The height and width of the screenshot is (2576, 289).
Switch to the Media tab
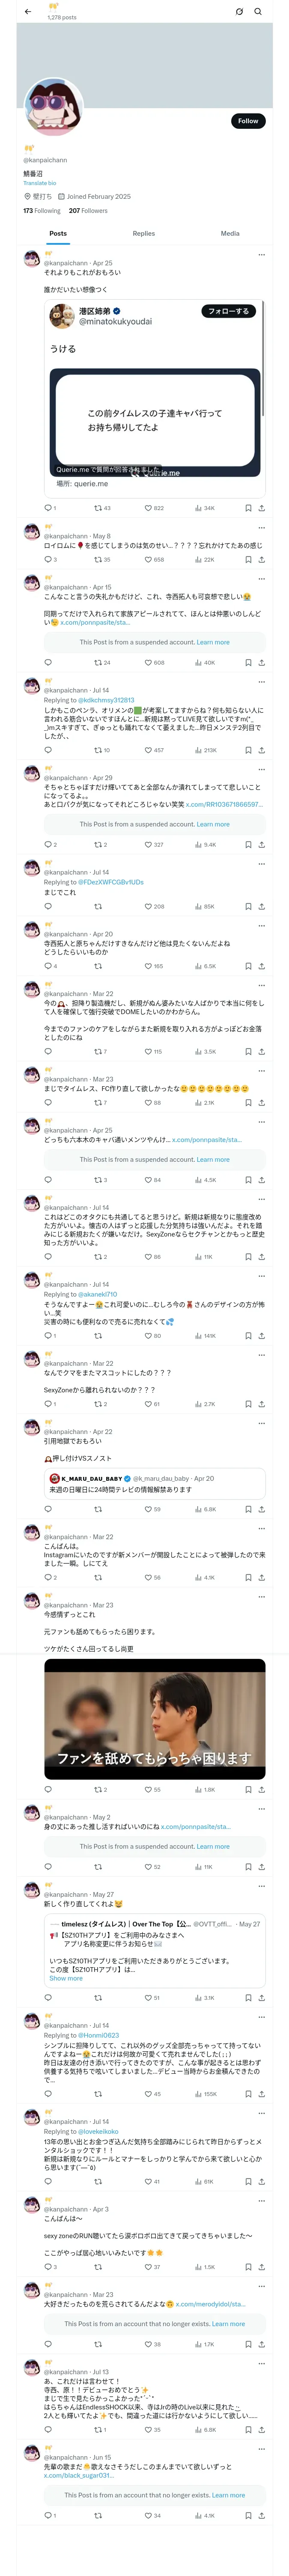(x=230, y=233)
